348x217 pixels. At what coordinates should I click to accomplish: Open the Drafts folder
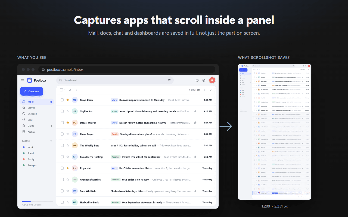[x=37, y=126]
